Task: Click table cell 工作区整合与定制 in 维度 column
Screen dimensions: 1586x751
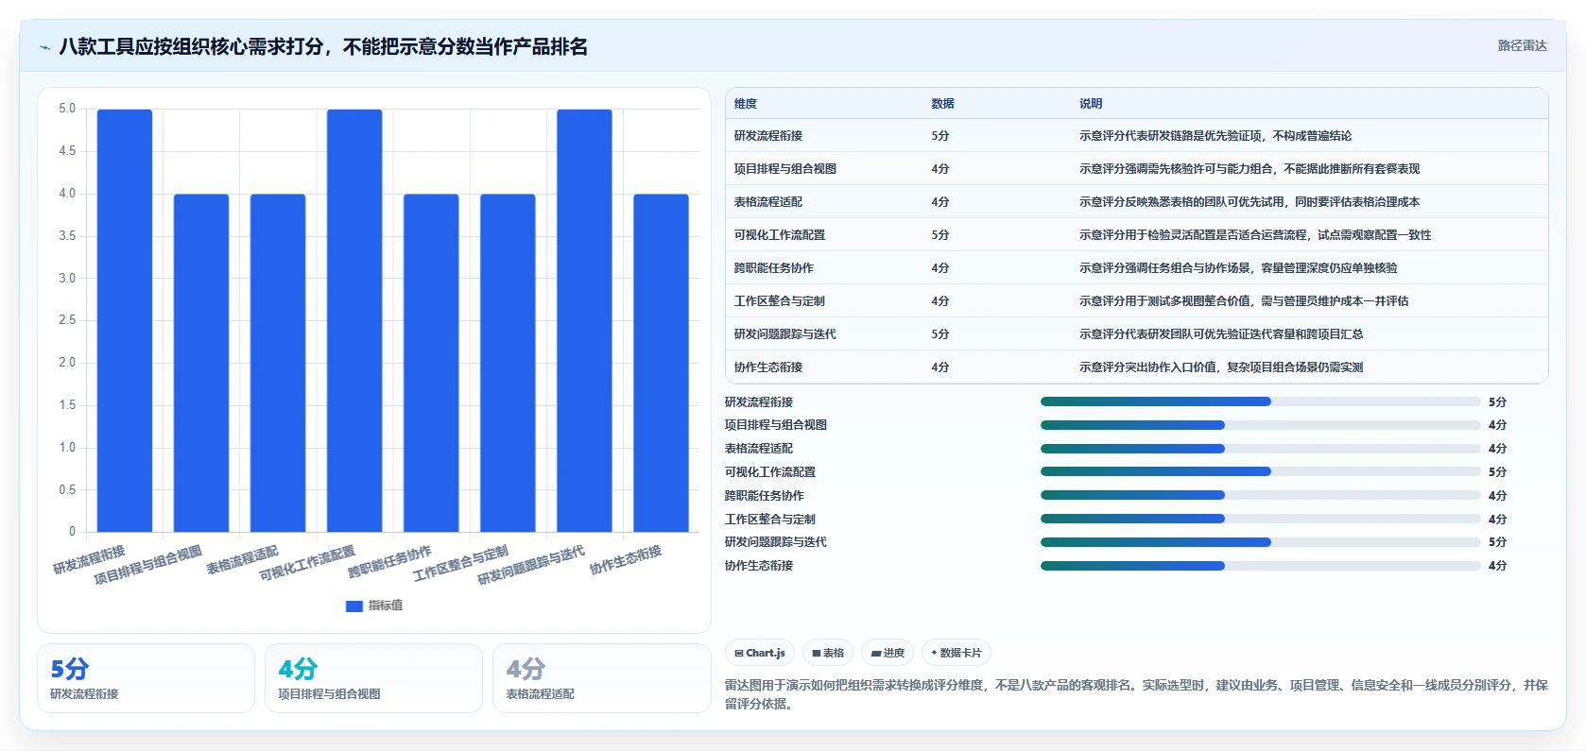Action: (780, 301)
